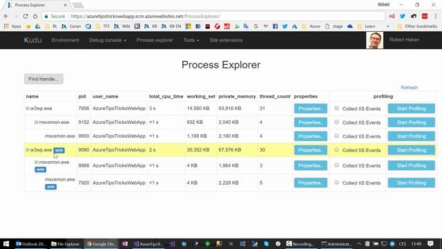Image resolution: width=442 pixels, height=249 pixels.
Task: Check Collect IIS Events for pid 8868
Action: coord(336,165)
